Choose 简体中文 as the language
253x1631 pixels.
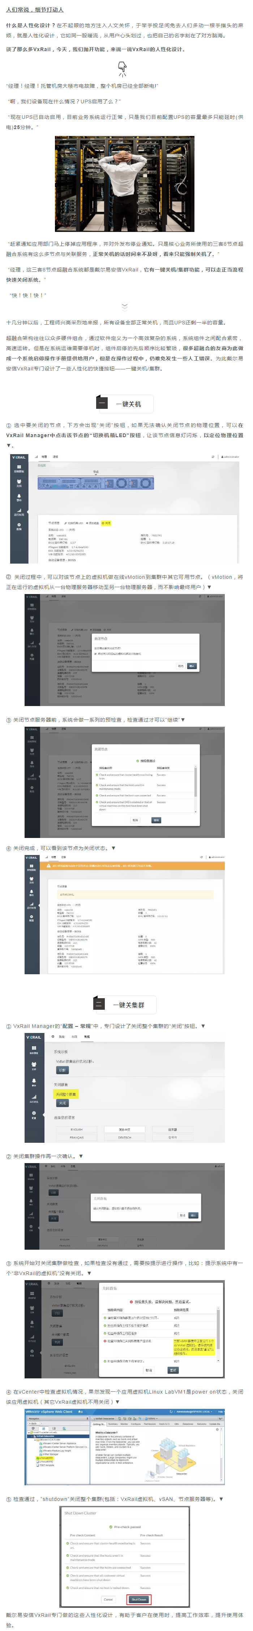click(125, 1129)
